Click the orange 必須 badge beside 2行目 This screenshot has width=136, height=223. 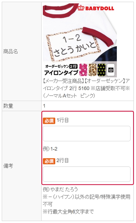pos(49,161)
